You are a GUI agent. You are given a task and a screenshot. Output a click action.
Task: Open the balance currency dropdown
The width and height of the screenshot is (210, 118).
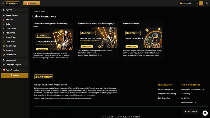pos(189,3)
